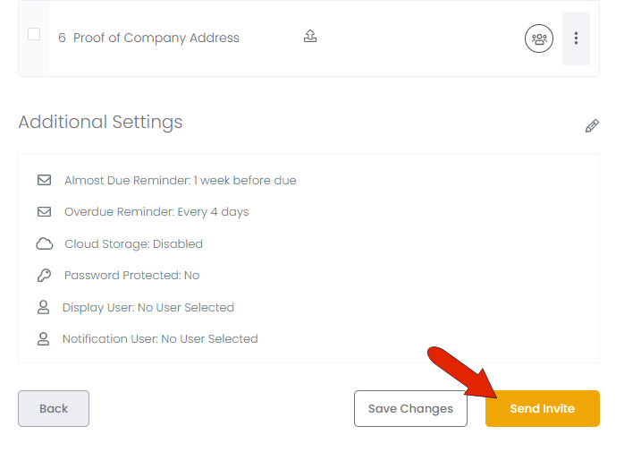Screen dimensions: 624x452
Task: Click the "Overdue Reminder: Every 4 days" text
Action: point(156,212)
